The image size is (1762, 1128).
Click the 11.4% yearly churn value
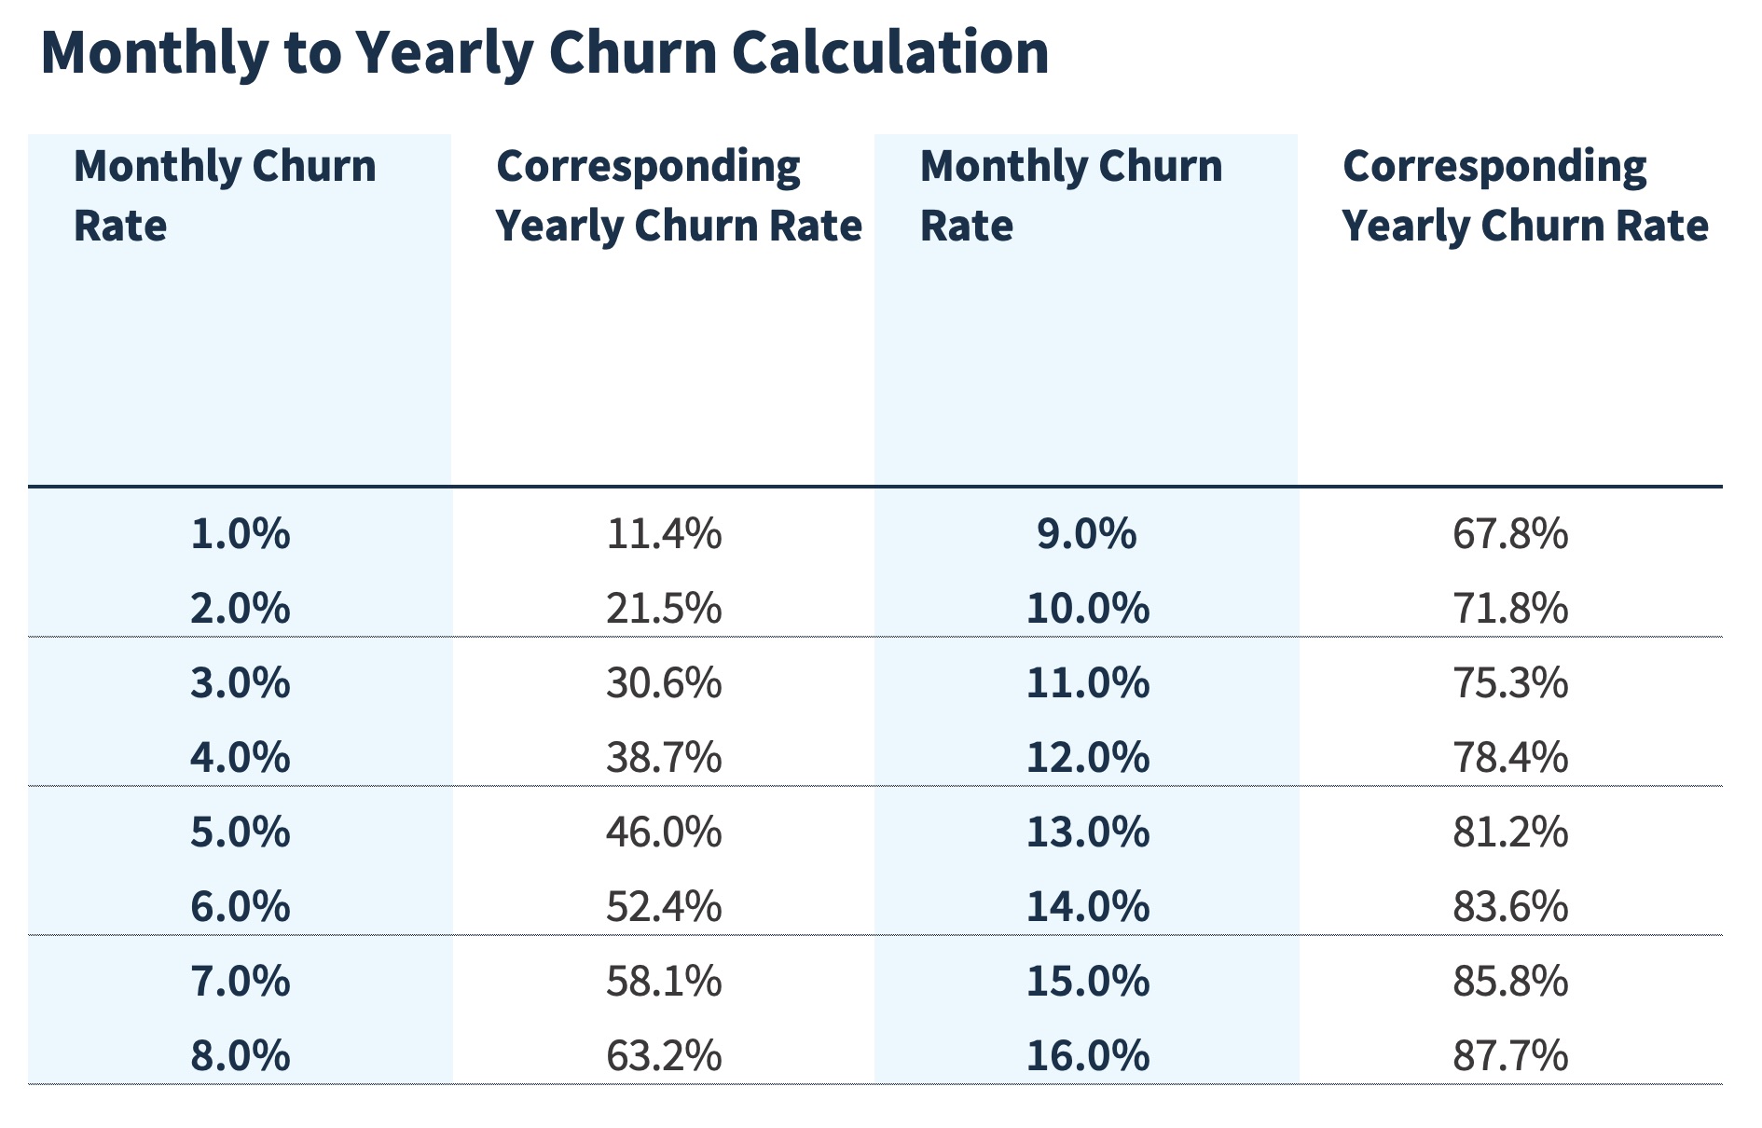[663, 534]
